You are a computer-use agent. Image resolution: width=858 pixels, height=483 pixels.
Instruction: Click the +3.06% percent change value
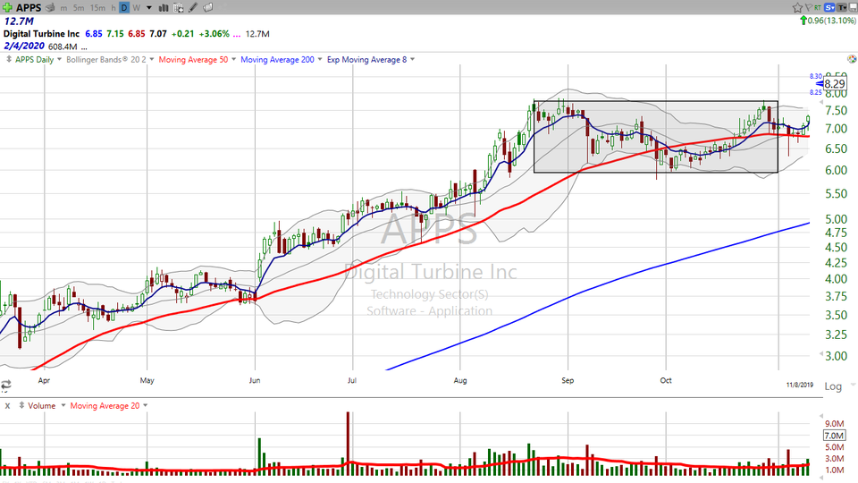click(214, 34)
